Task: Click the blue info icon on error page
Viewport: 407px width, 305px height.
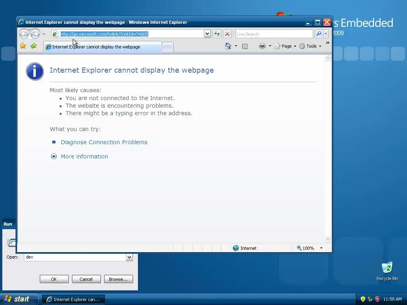Action: coord(35,71)
